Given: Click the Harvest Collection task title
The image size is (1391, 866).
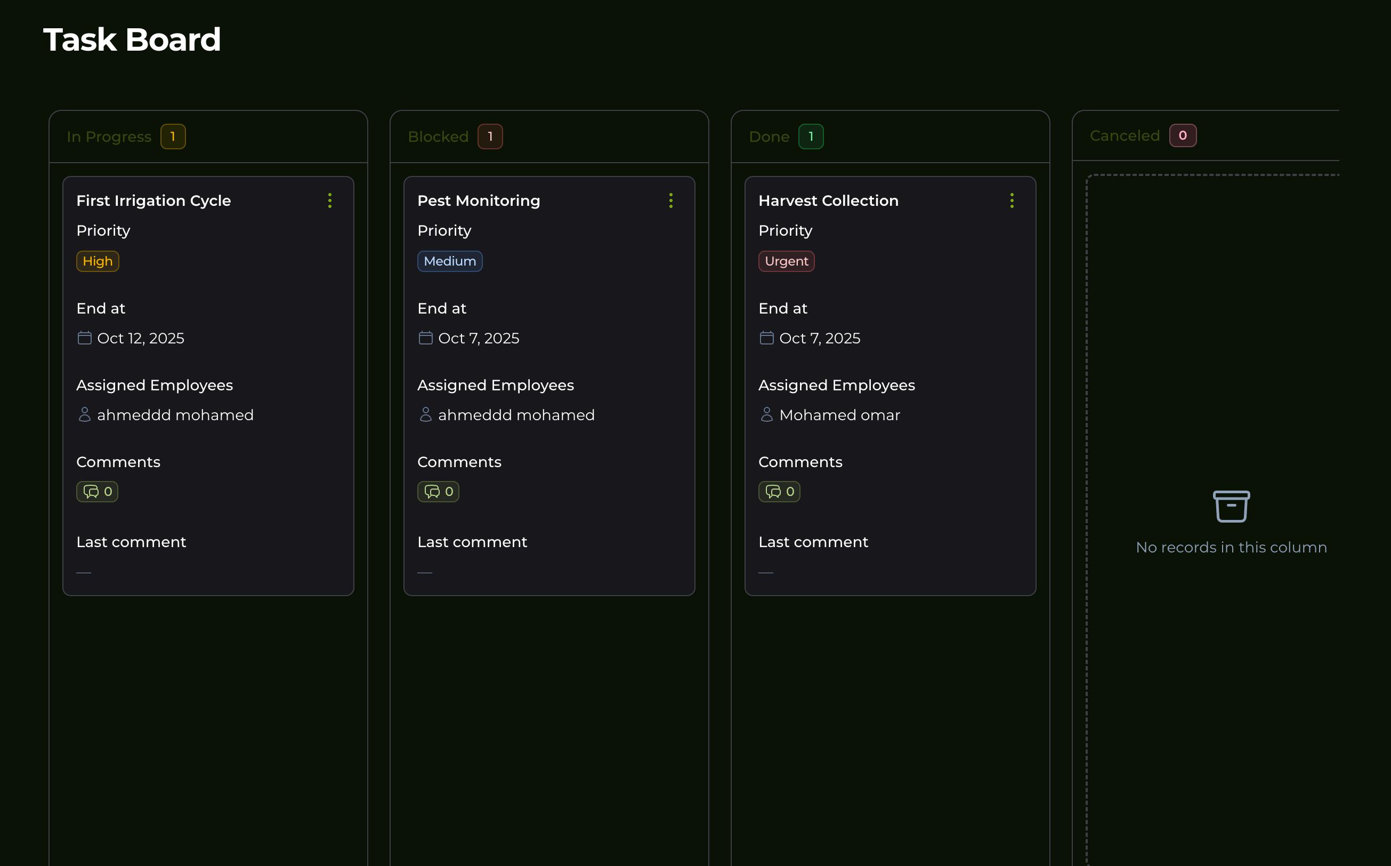Looking at the screenshot, I should pos(828,201).
